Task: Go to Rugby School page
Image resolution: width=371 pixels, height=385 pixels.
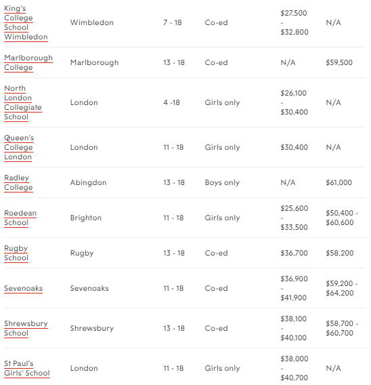Action: pyautogui.click(x=16, y=253)
